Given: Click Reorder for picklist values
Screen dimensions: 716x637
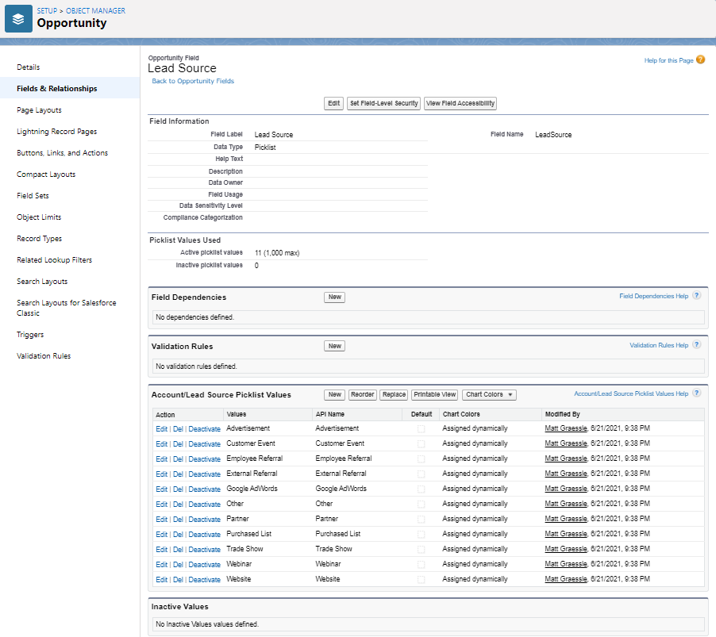Looking at the screenshot, I should point(362,394).
